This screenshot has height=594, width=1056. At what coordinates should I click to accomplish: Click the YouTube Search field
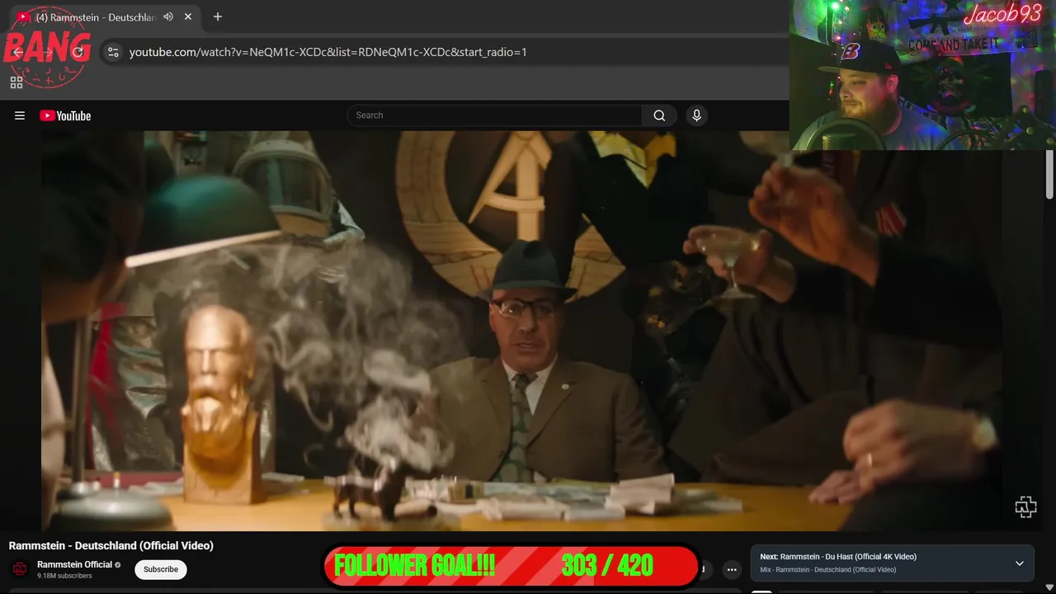[x=494, y=115]
